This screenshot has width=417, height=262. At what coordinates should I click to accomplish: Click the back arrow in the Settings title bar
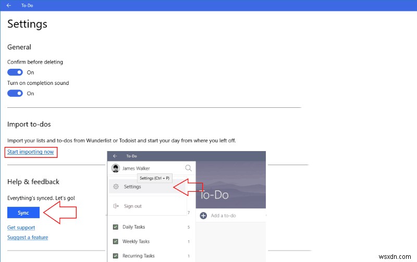click(x=9, y=5)
